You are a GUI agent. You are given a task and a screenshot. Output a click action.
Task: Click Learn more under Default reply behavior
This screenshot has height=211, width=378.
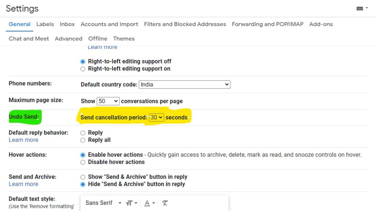(x=23, y=140)
